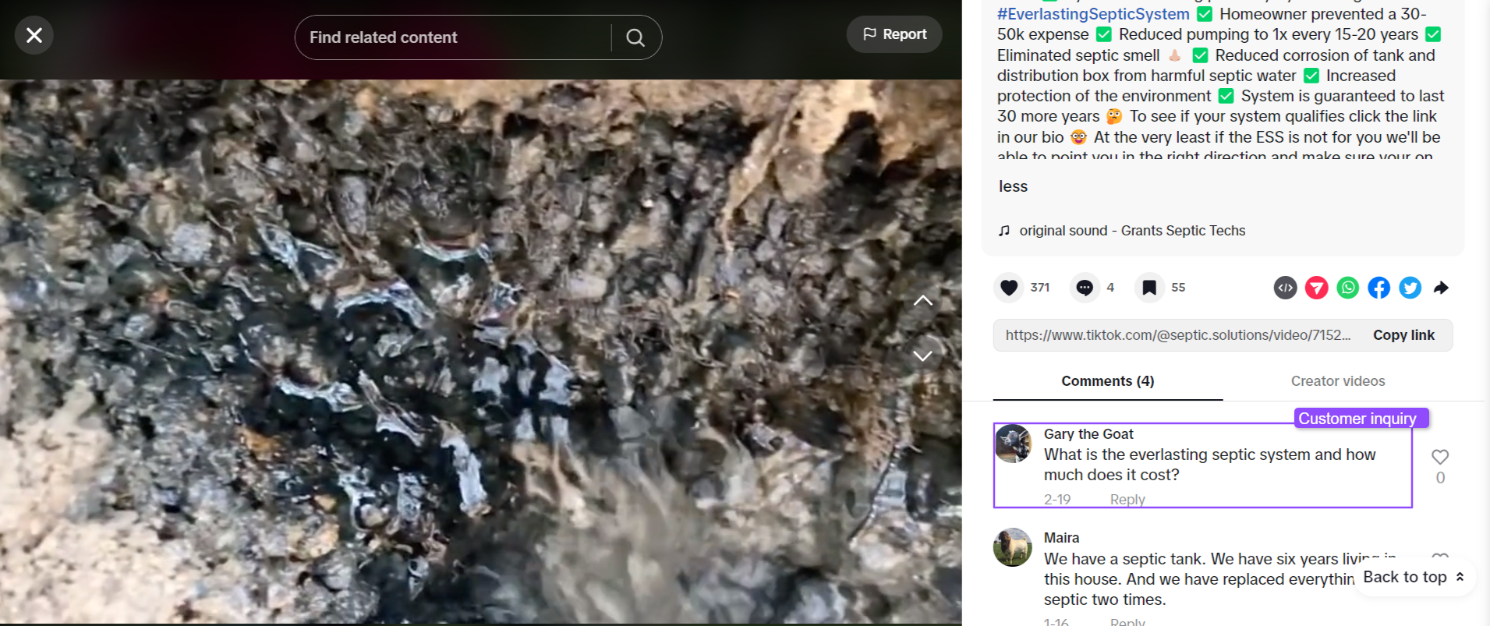Share the video to Facebook
This screenshot has height=626, width=1490.
coord(1379,288)
